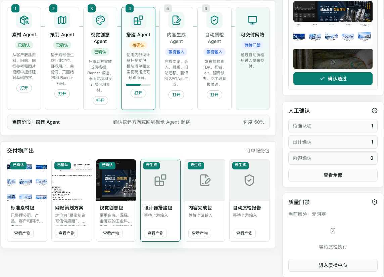Viewport: 384px width, 277px height.
Task: Click the 等待质检执行 text
Action: [x=333, y=247]
